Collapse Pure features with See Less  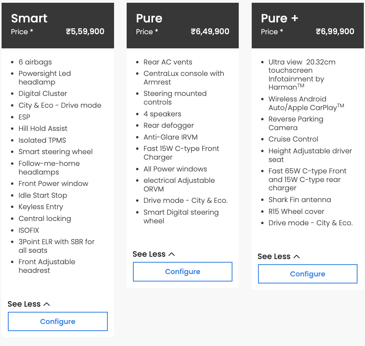pyautogui.click(x=154, y=254)
